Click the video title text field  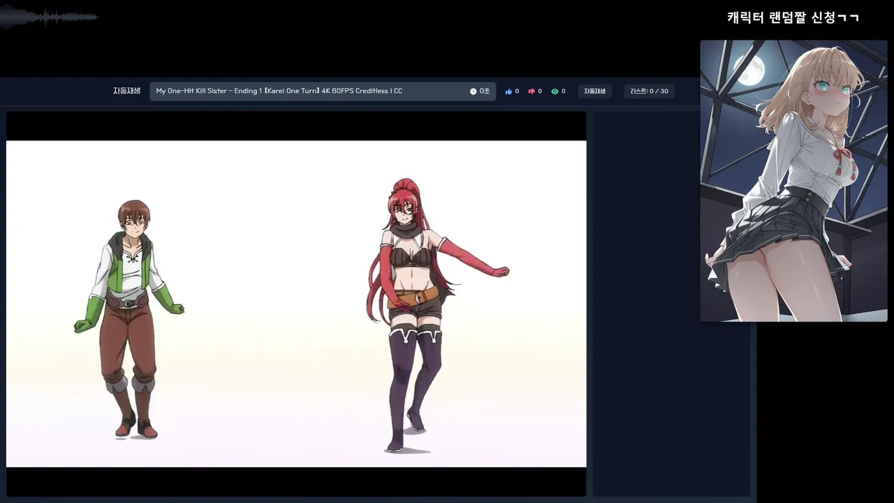pyautogui.click(x=323, y=92)
